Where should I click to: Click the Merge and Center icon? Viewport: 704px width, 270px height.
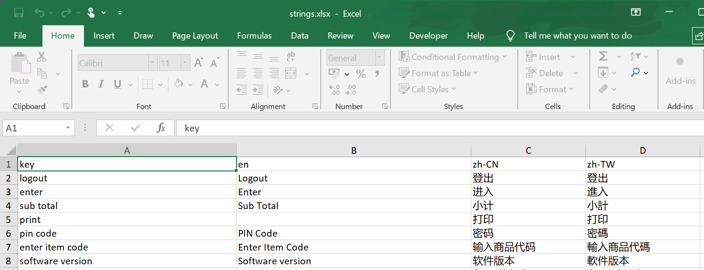click(x=291, y=73)
